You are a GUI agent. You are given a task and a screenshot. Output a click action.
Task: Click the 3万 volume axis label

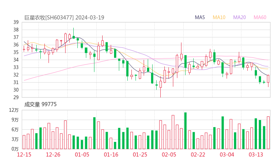(x=15, y=139)
